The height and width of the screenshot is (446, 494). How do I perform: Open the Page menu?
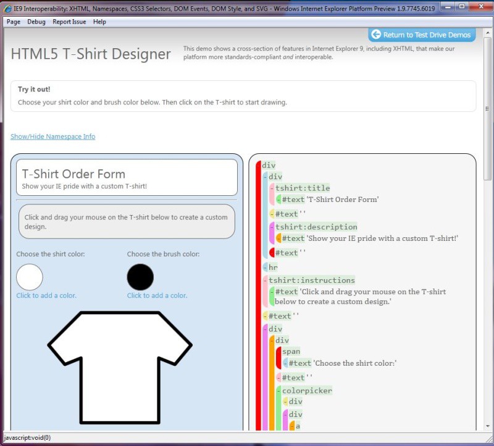(13, 22)
